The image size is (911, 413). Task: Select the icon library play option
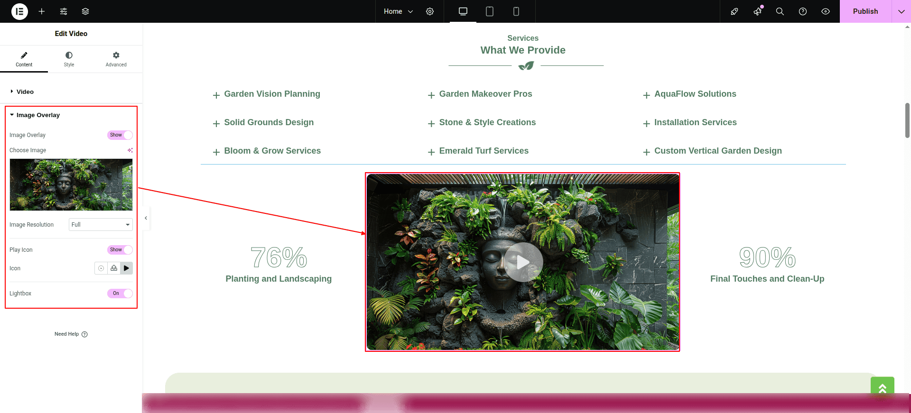coord(126,268)
